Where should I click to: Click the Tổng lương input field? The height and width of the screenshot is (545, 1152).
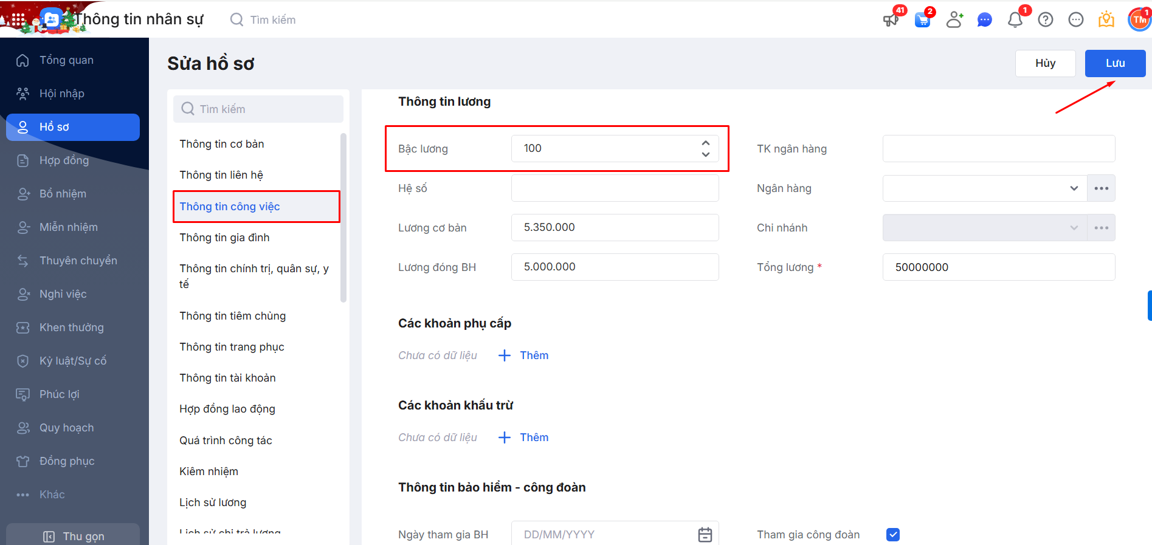pyautogui.click(x=998, y=267)
